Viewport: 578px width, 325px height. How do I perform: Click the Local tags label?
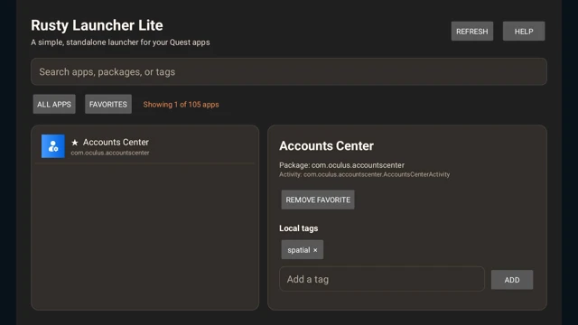299,228
